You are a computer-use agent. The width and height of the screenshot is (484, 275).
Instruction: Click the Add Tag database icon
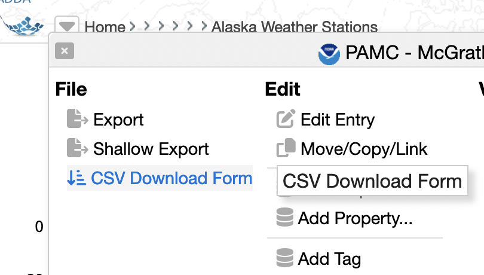[285, 258]
